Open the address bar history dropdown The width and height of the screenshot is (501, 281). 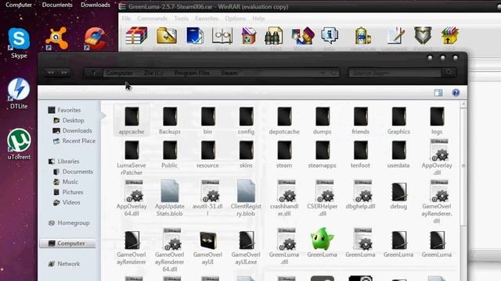tap(323, 73)
